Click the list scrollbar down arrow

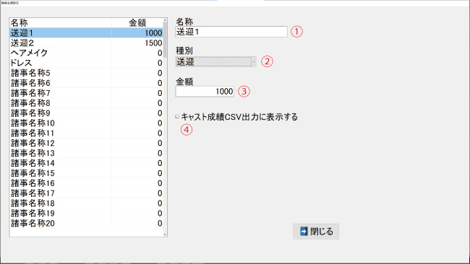point(165,234)
